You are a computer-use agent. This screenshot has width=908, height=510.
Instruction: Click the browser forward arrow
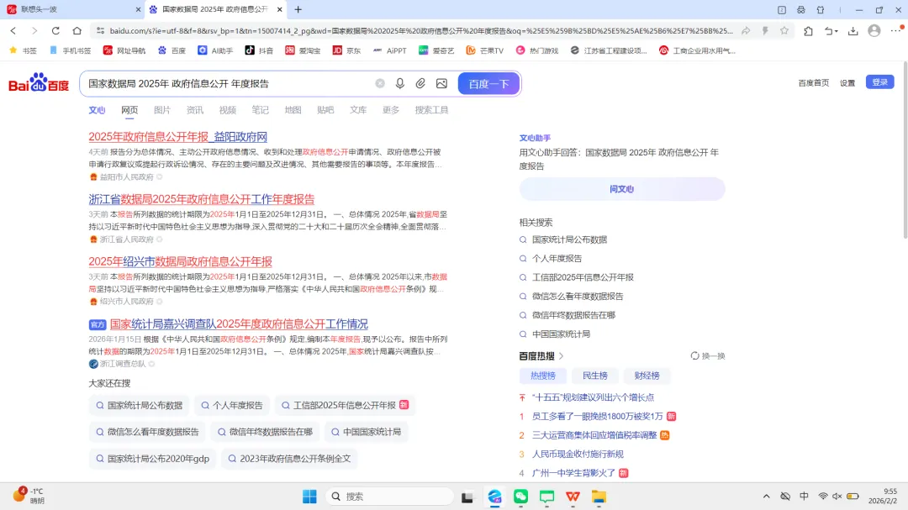click(x=34, y=31)
